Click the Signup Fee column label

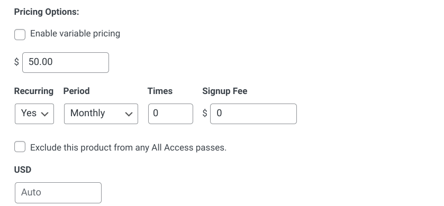pyautogui.click(x=225, y=91)
